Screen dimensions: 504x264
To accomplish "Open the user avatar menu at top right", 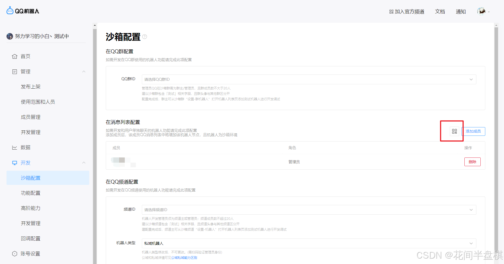I will 481,11.
